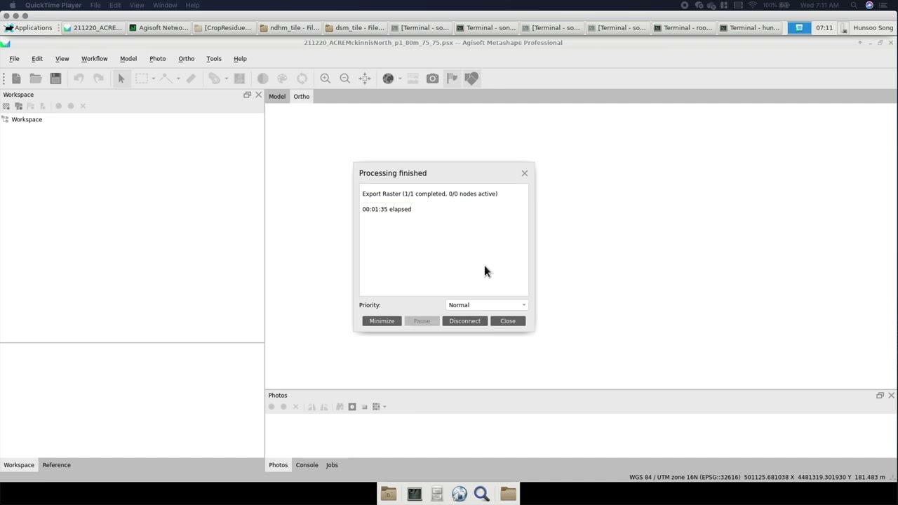Screen dimensions: 898x505
Task: Reset the view with the four-arrow icon
Action: point(365,79)
